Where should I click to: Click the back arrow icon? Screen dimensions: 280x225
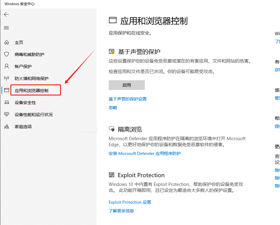click(x=6, y=14)
